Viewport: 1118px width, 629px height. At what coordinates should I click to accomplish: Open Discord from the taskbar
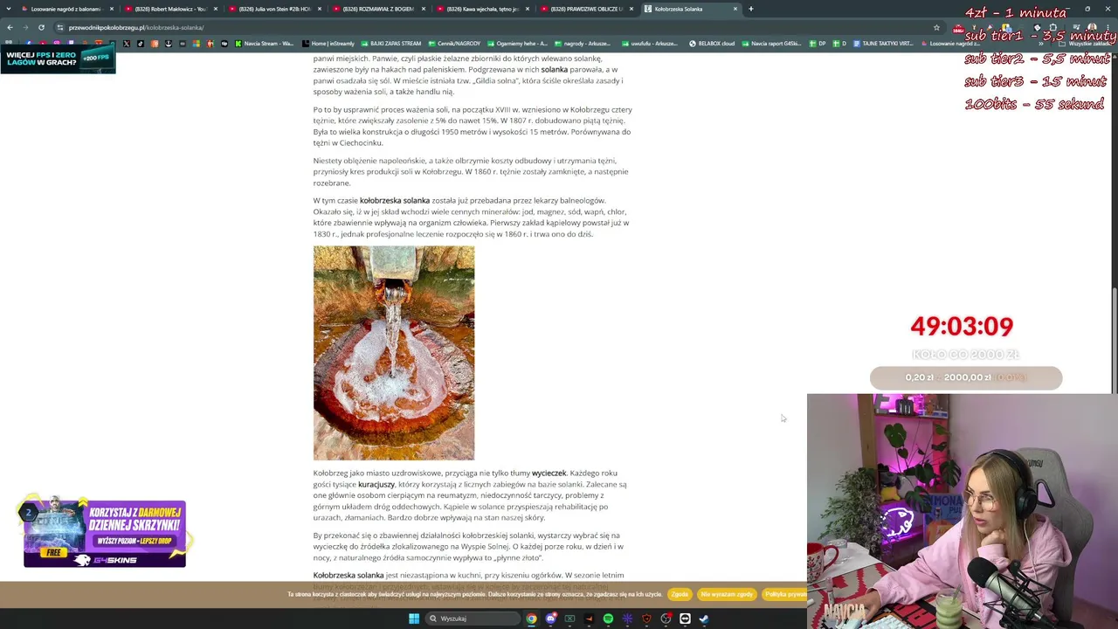point(550,619)
